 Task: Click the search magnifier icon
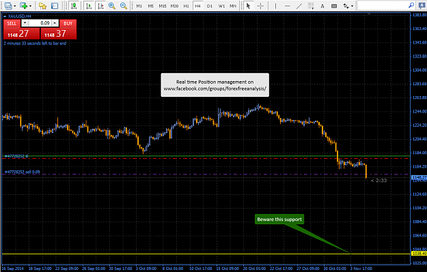pos(411,5)
